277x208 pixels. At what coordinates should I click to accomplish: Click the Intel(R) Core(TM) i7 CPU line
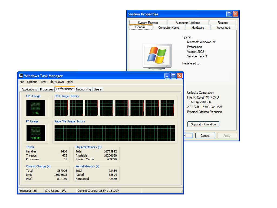click(x=203, y=97)
